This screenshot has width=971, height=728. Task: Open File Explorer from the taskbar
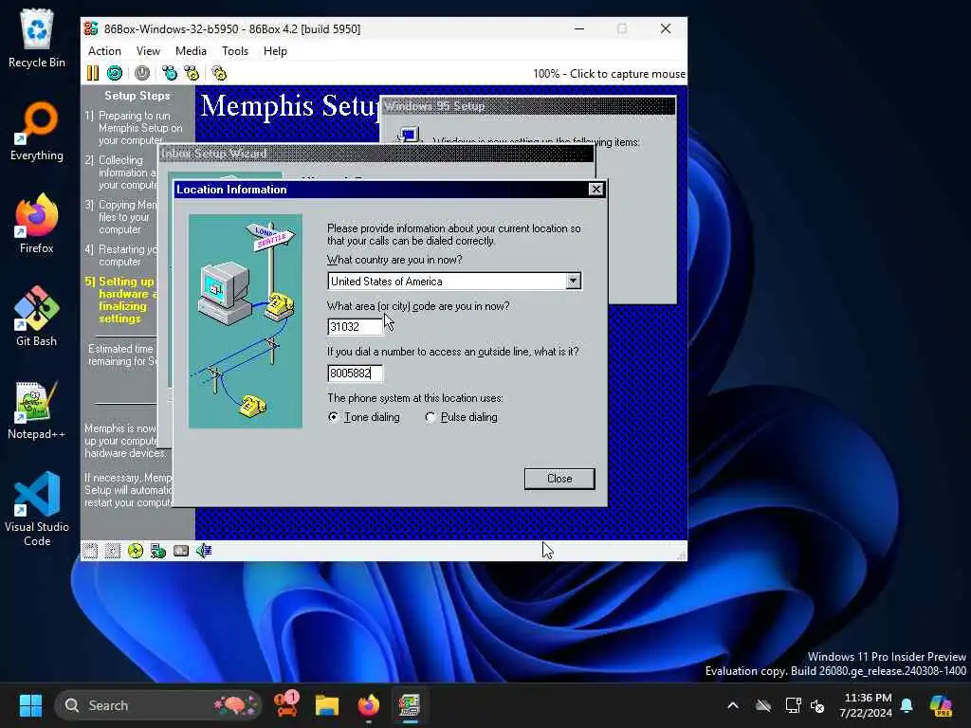pyautogui.click(x=327, y=705)
